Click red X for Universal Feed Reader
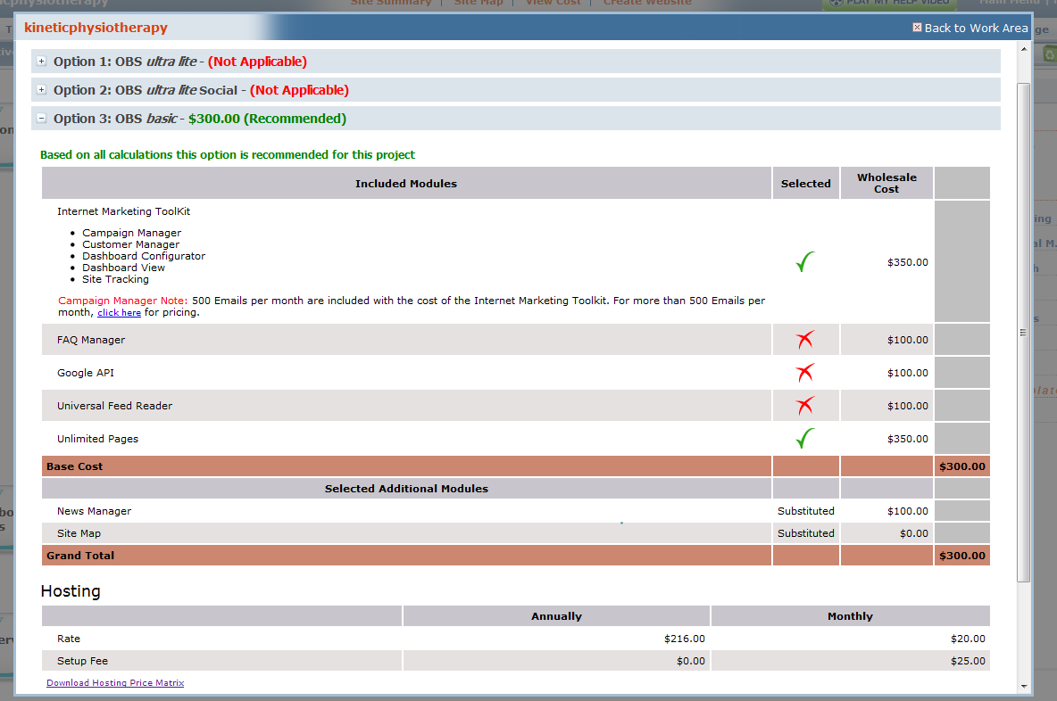Image resolution: width=1057 pixels, height=701 pixels. 805,406
